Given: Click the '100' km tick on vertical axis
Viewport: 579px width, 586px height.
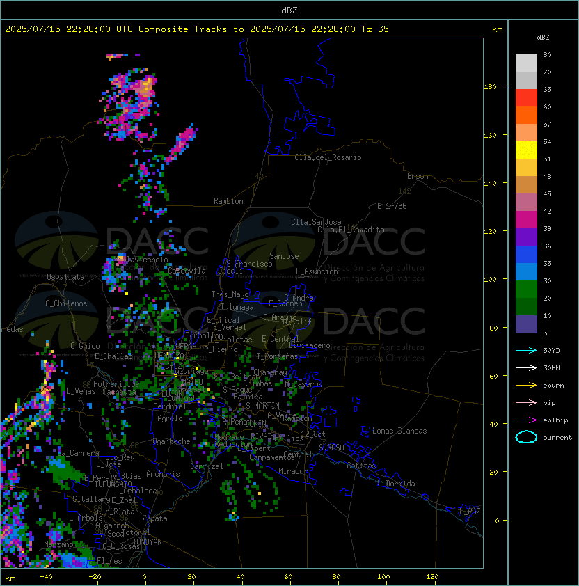Looking at the screenshot, I should 490,280.
